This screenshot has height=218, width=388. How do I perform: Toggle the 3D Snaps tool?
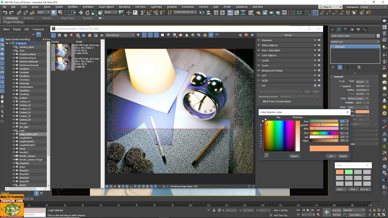pyautogui.click(x=142, y=12)
